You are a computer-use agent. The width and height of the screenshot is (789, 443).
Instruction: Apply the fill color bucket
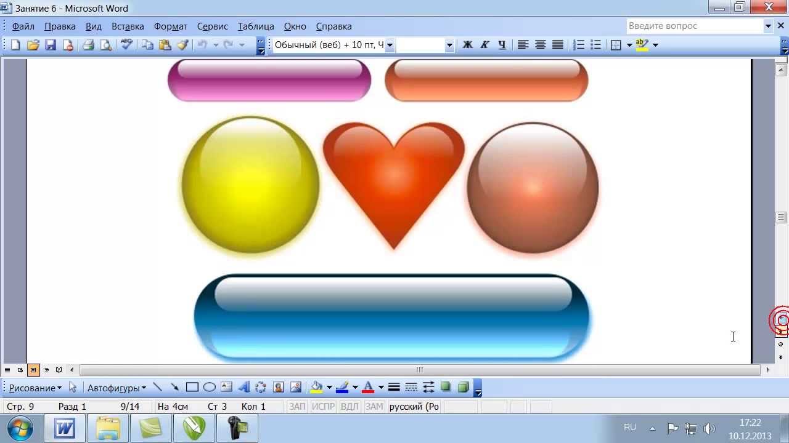click(316, 388)
